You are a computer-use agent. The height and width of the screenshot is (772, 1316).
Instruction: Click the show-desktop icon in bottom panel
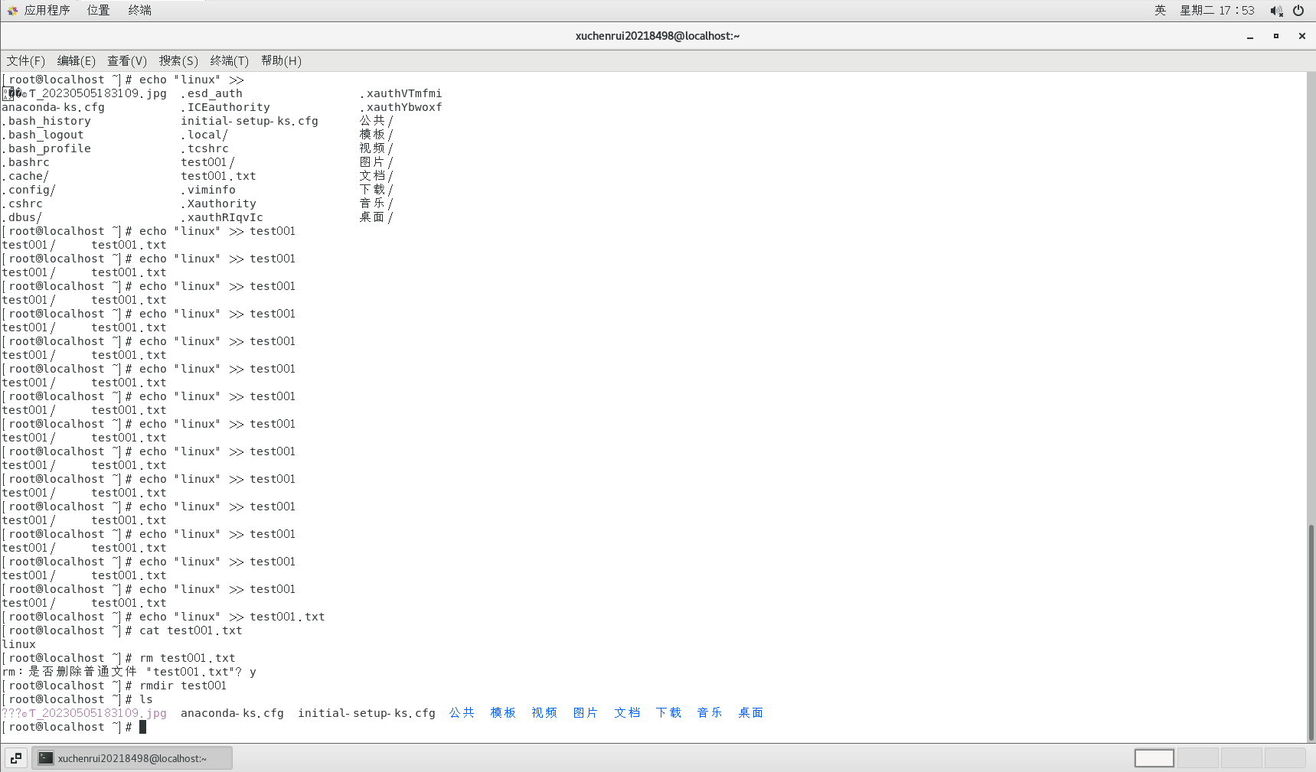pyautogui.click(x=16, y=758)
